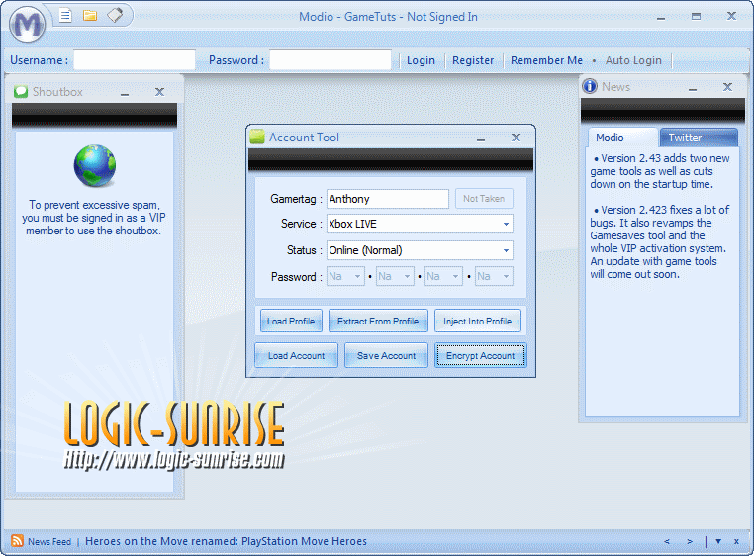
Task: Click Load Profile button
Action: click(291, 321)
